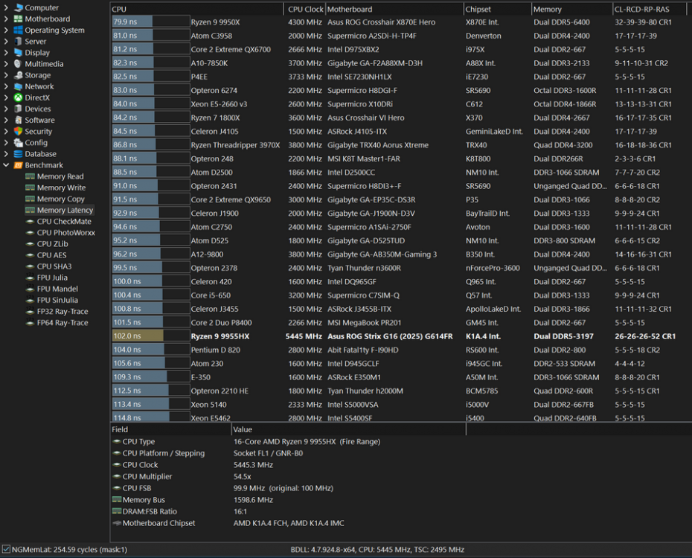Click the FPU Julia benchmark icon
This screenshot has width=692, height=558.
click(31, 278)
